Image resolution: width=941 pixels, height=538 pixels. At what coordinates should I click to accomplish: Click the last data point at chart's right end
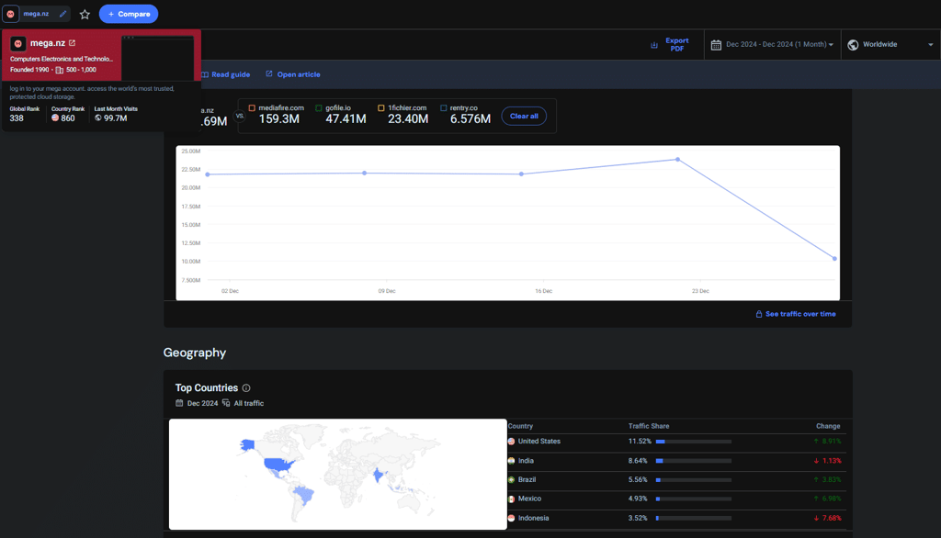click(x=834, y=259)
